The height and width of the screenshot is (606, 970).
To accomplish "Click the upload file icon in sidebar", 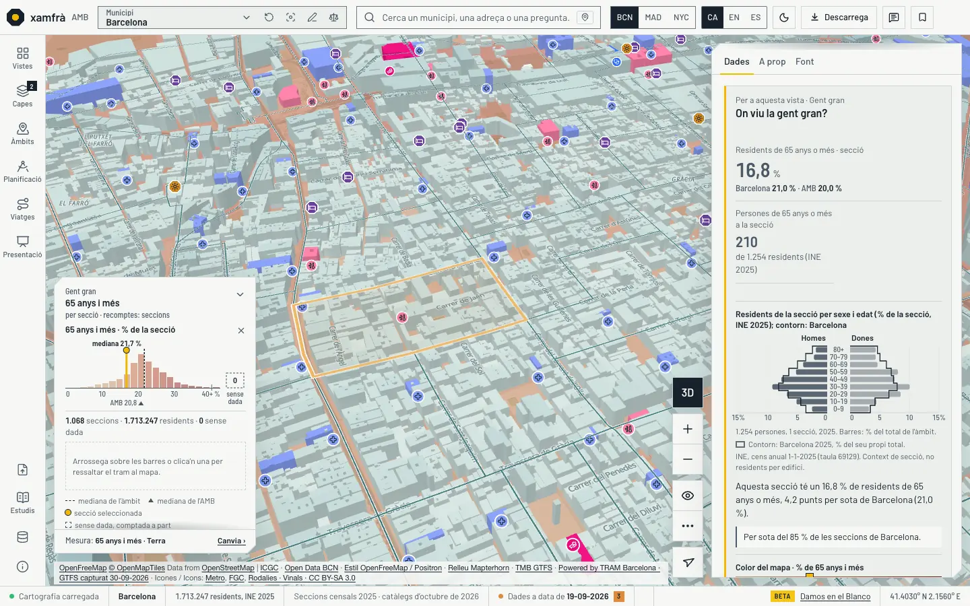I will coord(22,470).
